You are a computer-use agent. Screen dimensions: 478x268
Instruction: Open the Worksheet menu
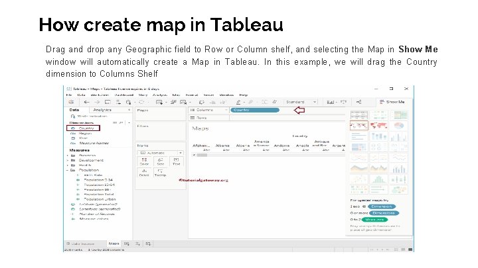[x=100, y=95]
